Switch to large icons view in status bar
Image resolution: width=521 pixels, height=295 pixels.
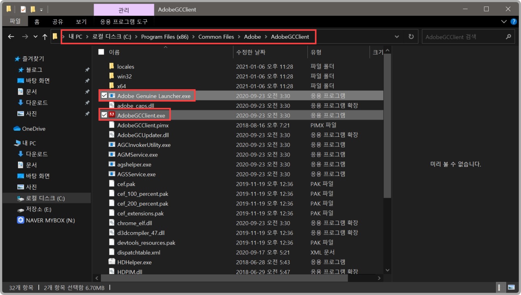coord(511,288)
